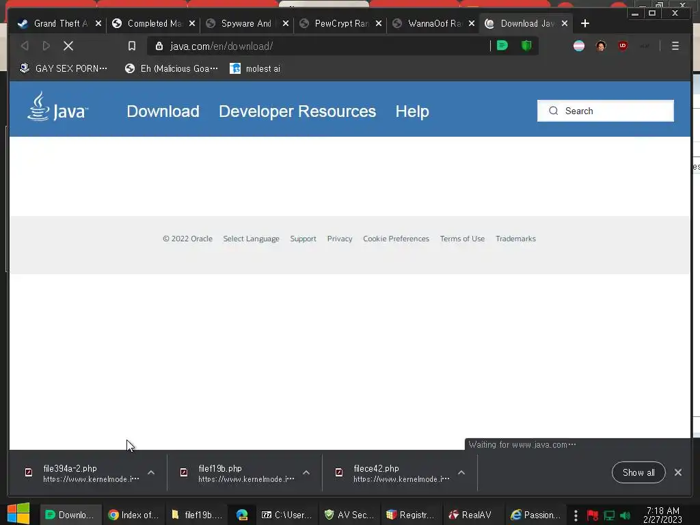Open the green shield icon in address bar
This screenshot has width=700, height=525.
526,46
